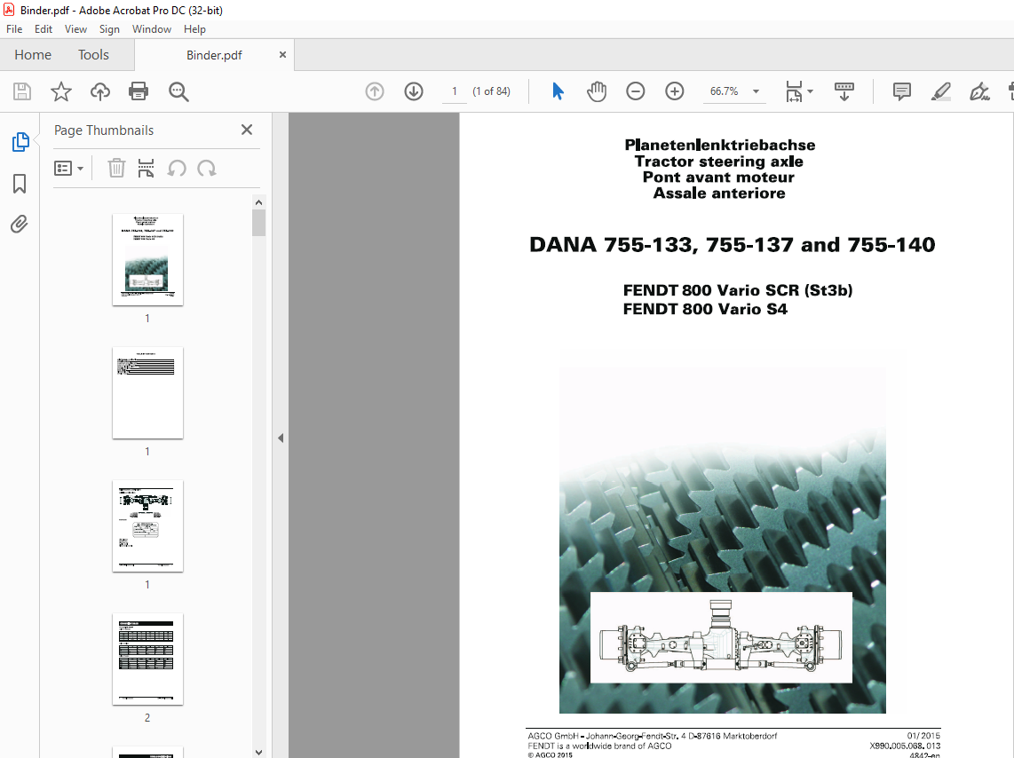Add a sticky note comment
The width and height of the screenshot is (1014, 758).
(901, 91)
